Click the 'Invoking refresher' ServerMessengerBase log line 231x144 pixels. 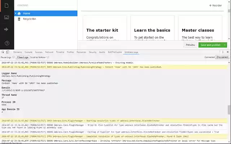coord(114,141)
